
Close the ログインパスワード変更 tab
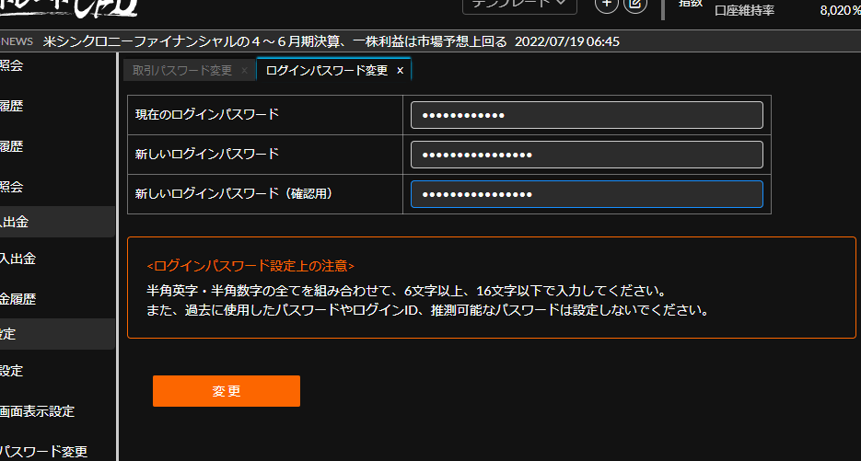[x=401, y=70]
